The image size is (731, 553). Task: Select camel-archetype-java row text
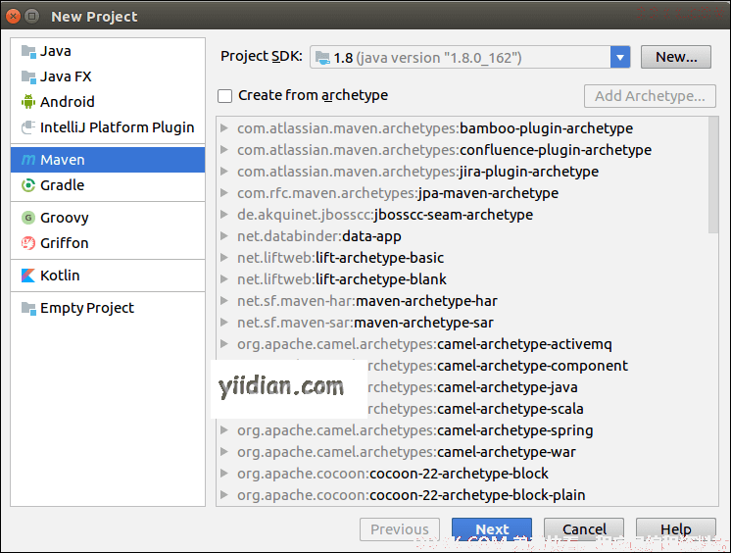coord(472,387)
